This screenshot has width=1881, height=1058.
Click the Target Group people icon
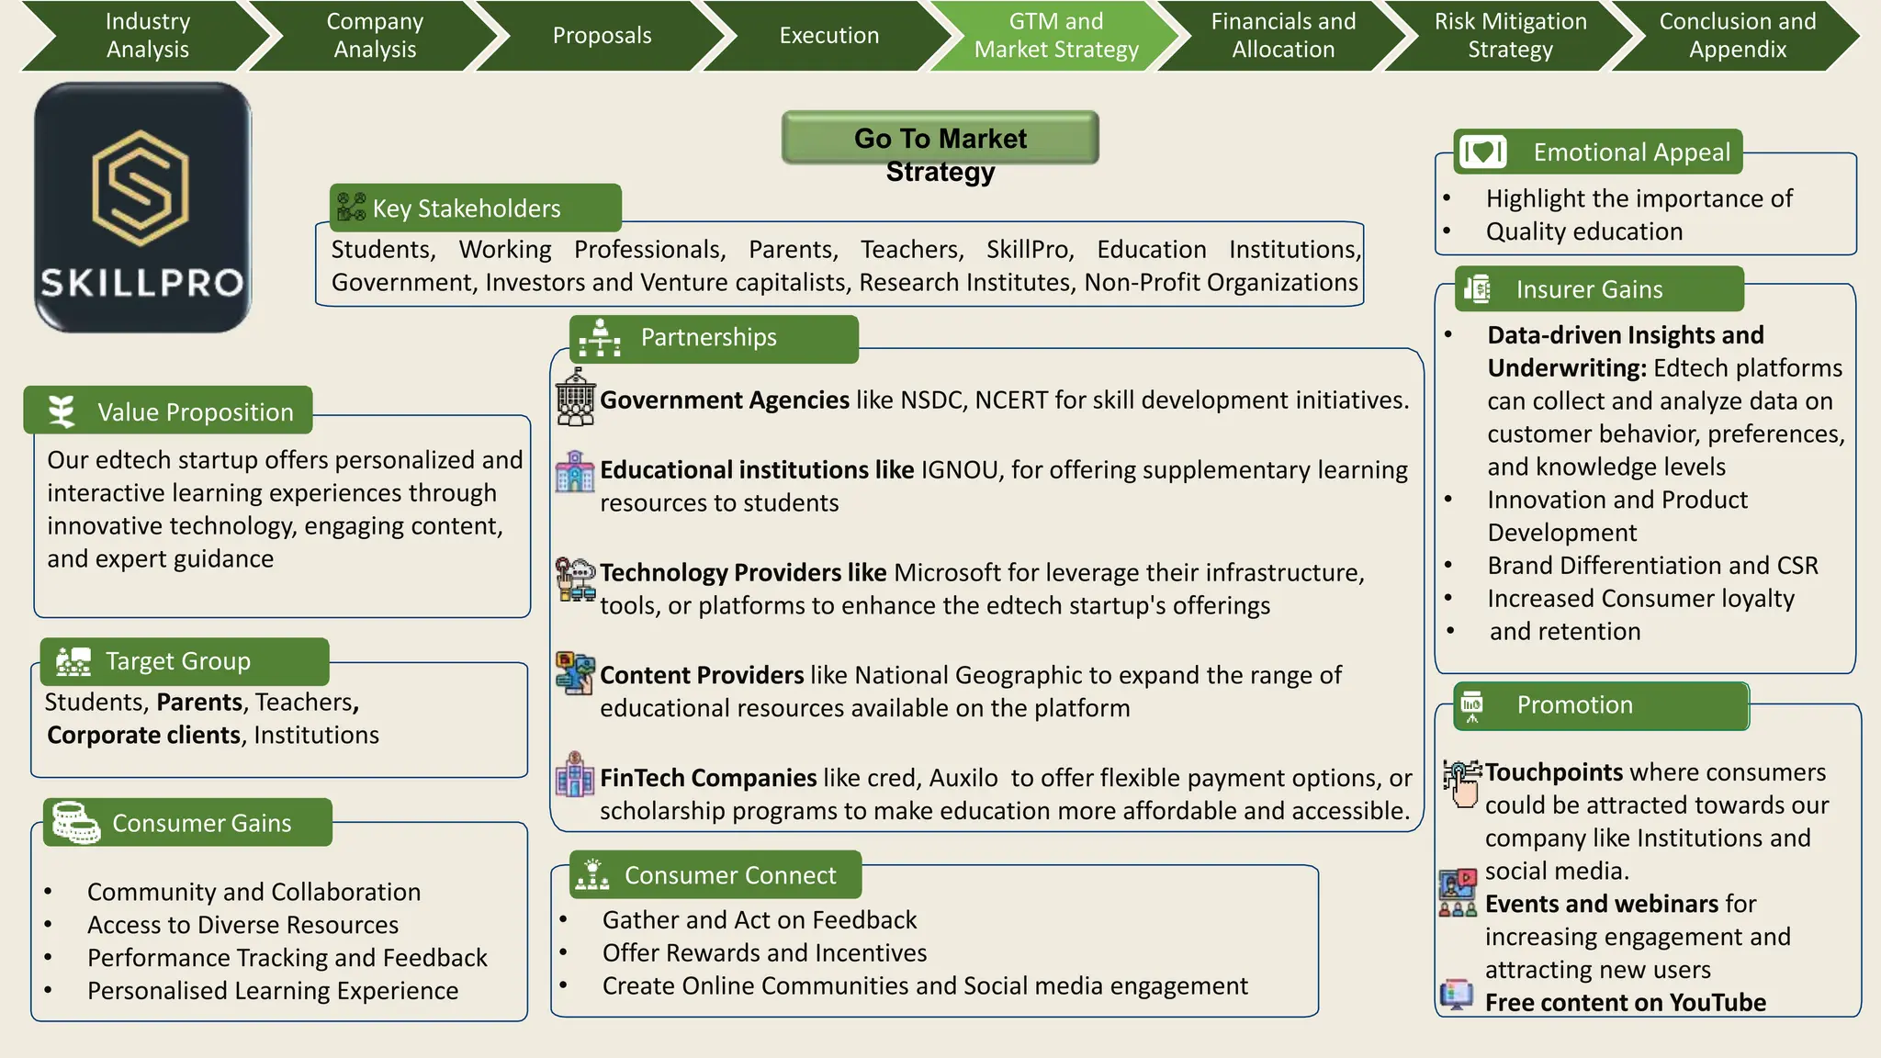click(73, 661)
